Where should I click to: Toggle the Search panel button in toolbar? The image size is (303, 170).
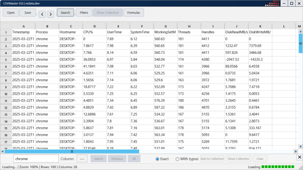pyautogui.click(x=65, y=13)
